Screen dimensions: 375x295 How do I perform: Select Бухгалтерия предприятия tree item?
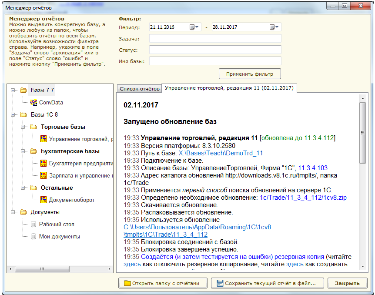tap(81, 164)
